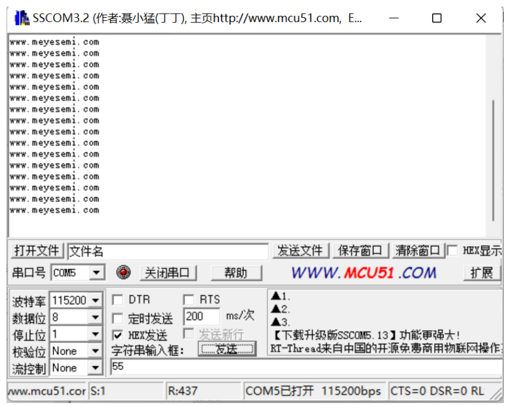Screen dimensions: 508x406
Task: Click the 下载升级版SSCOM5.13 notice text
Action: (365, 335)
